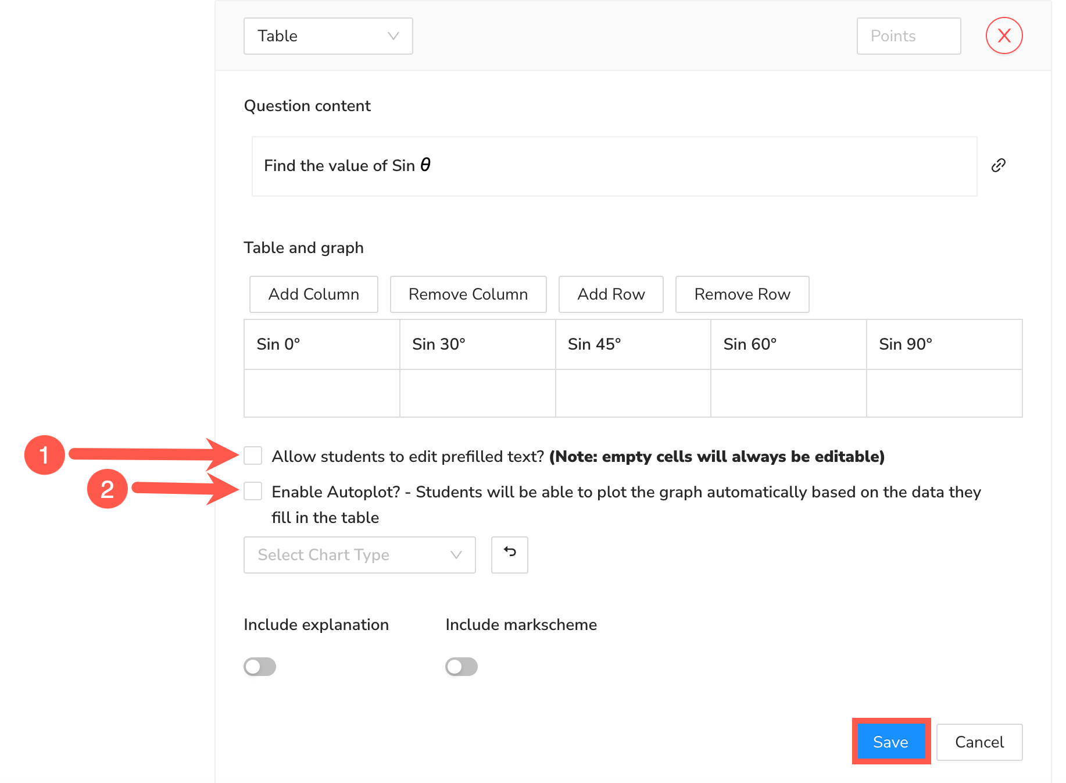
Task: Click the Add Row button
Action: coord(610,294)
